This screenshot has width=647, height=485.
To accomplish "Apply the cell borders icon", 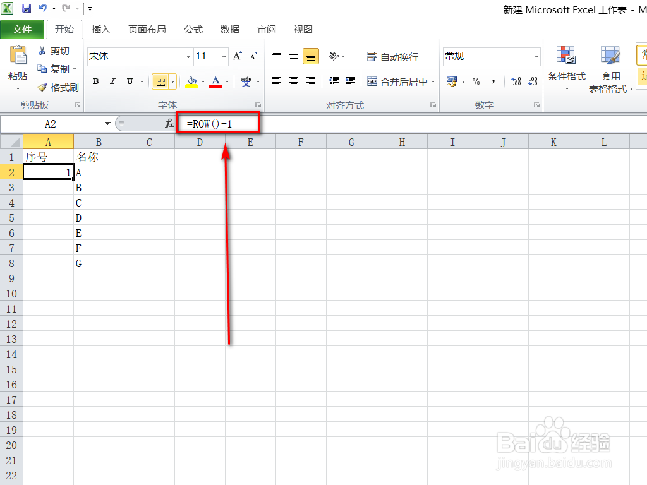I will (160, 81).
